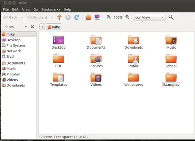Open the View menu
Screen dimensions: 195x141
[26, 9]
